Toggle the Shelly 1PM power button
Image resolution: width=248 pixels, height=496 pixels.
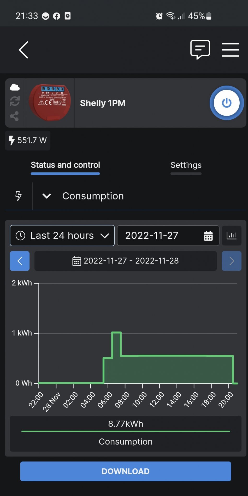coord(226,103)
